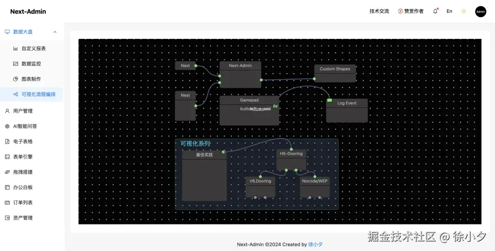Click the Nocode/WEP green top input port
The image size is (495, 251).
tap(315, 177)
